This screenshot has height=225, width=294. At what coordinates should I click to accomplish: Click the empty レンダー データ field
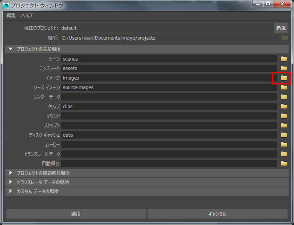169,97
